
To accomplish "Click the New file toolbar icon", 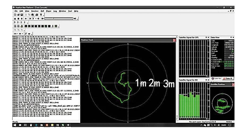I will tap(15, 15).
